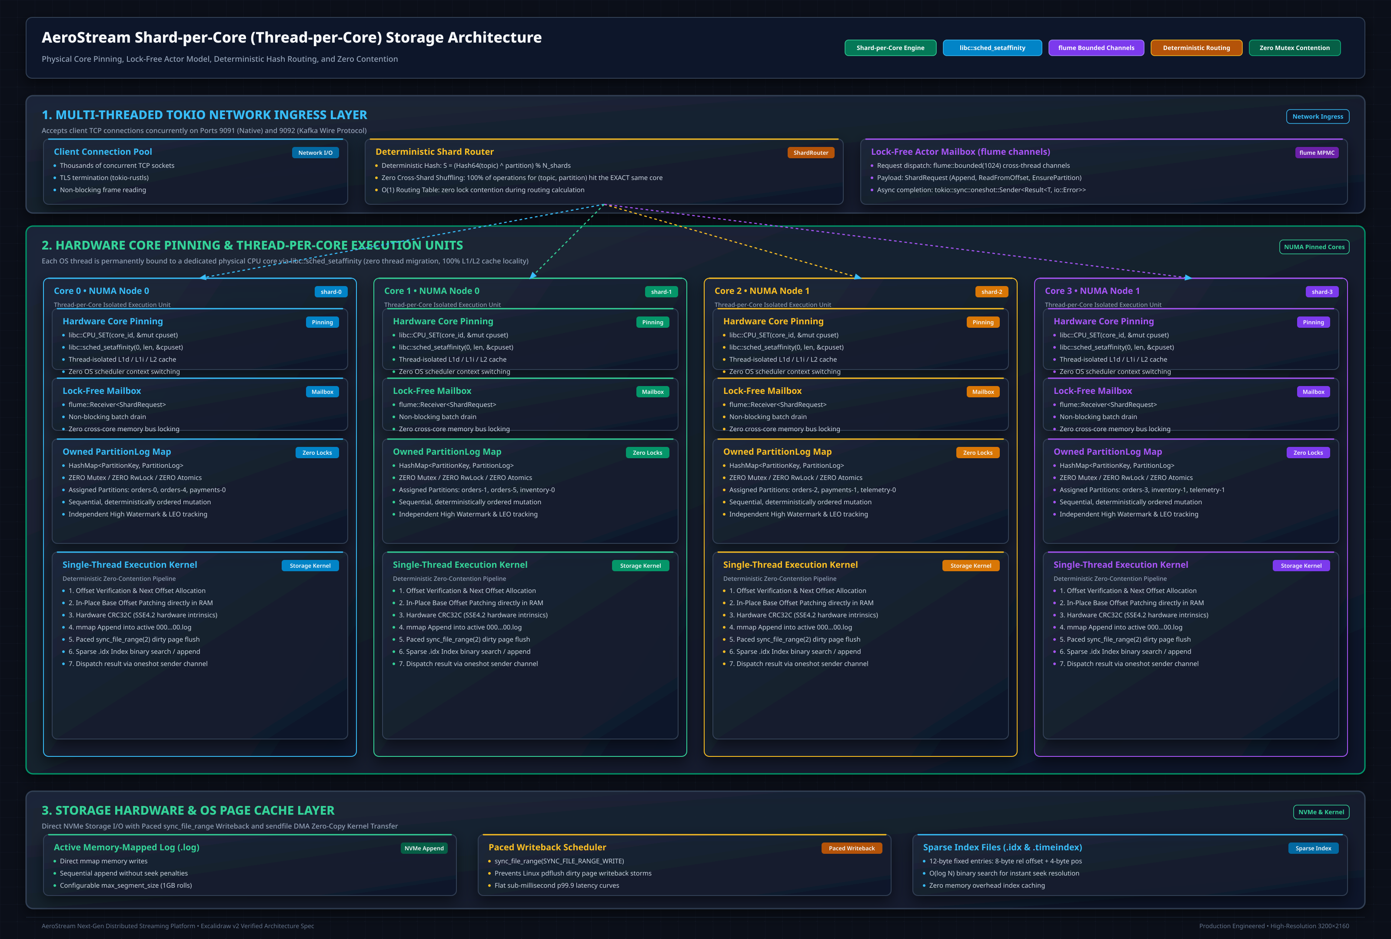Click 'O(log N) binary search for instant seek resolution'
Viewport: 1391px width, 939px height.
1004,874
